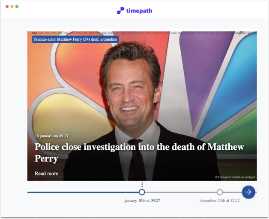
Task: Click the 'january 10th at 09.27' label
Action: click(x=142, y=200)
